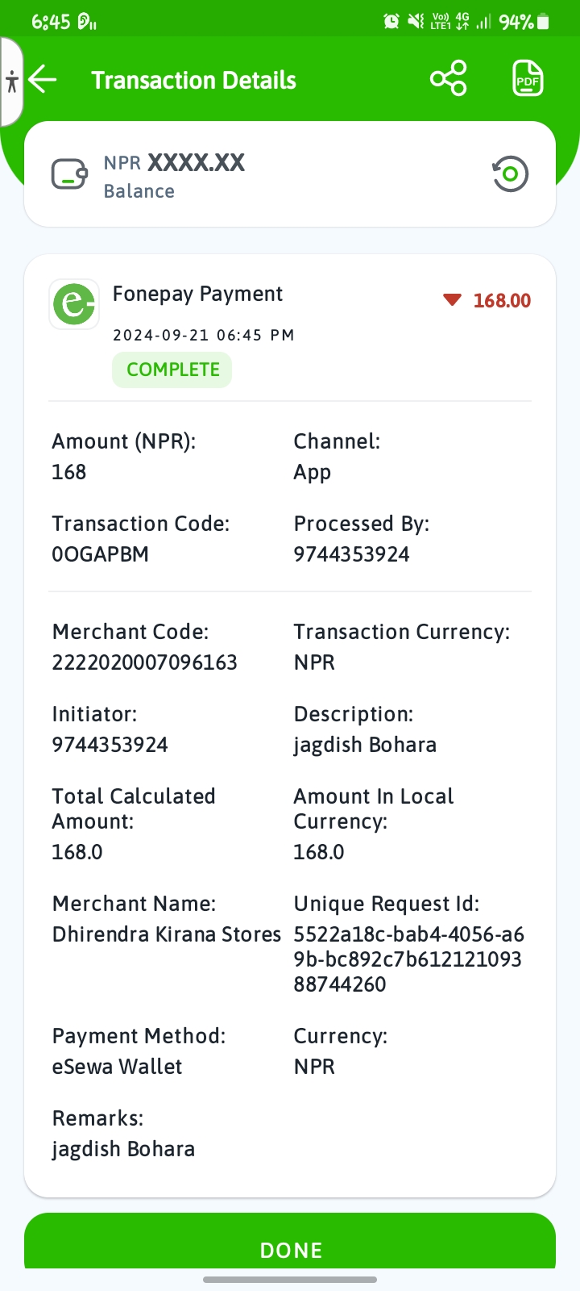Select the merchant code 2222020007096163
This screenshot has width=580, height=1291.
point(145,662)
